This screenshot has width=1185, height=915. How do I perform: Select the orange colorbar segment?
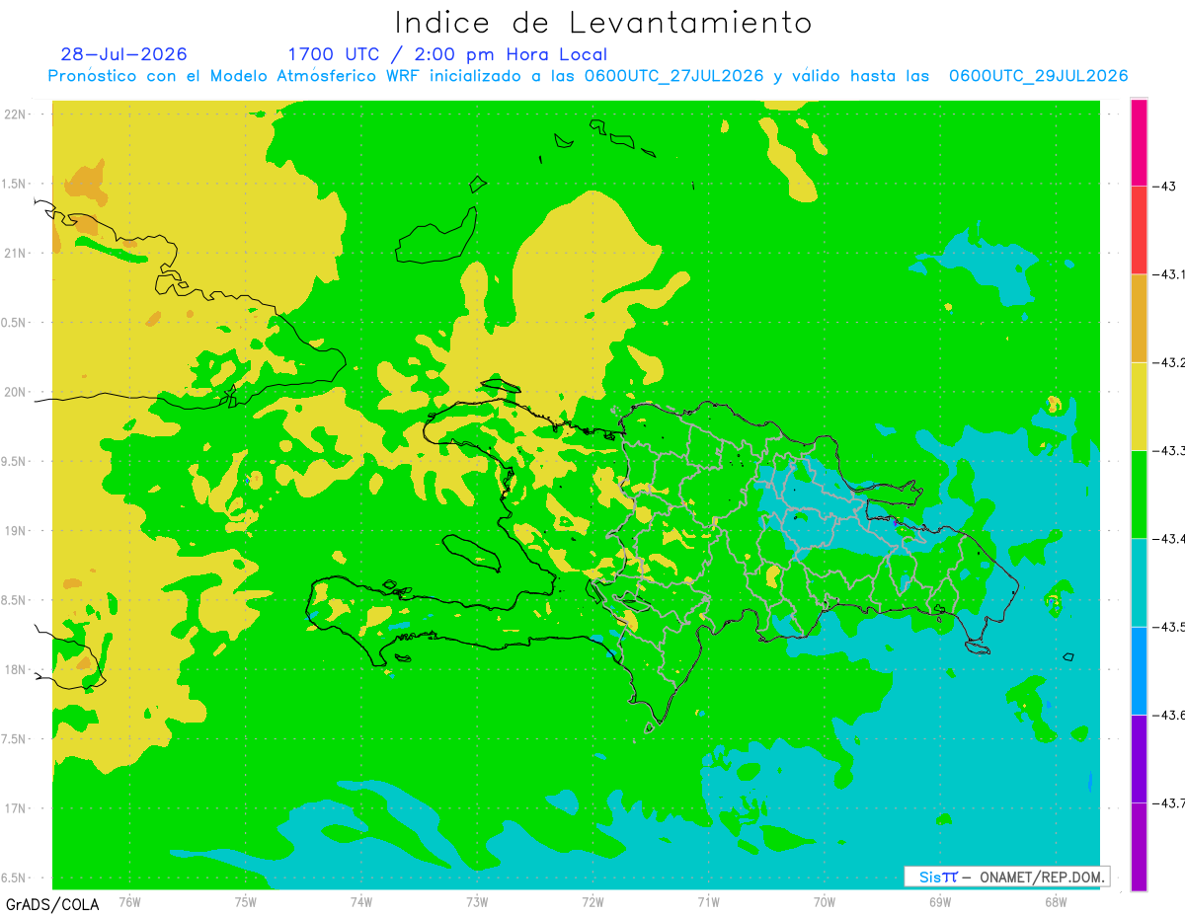click(x=1139, y=318)
